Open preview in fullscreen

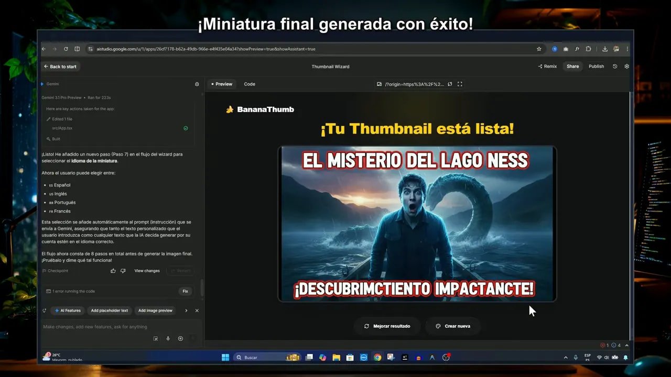[x=460, y=84]
